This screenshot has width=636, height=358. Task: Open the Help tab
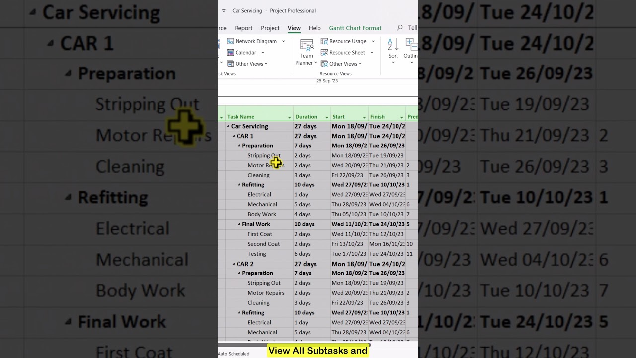coord(315,28)
